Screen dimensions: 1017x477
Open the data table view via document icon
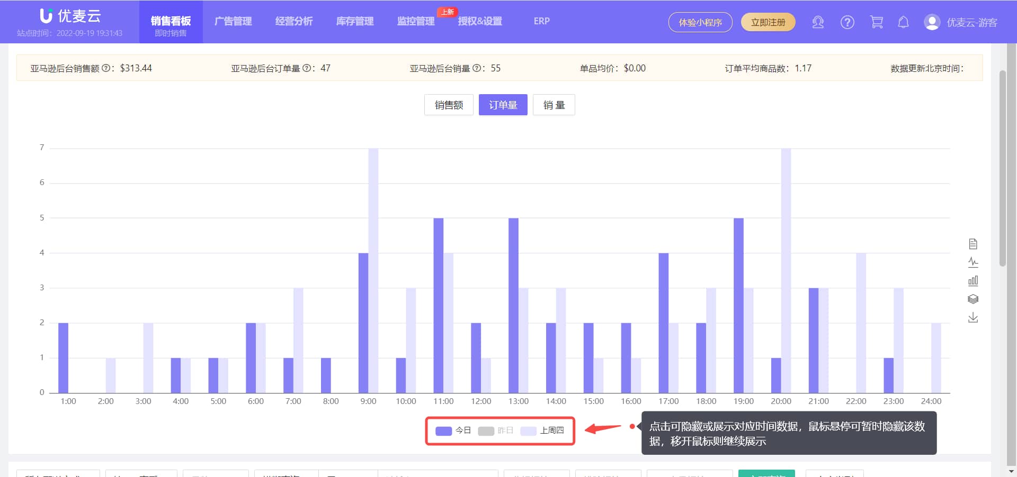coord(973,244)
